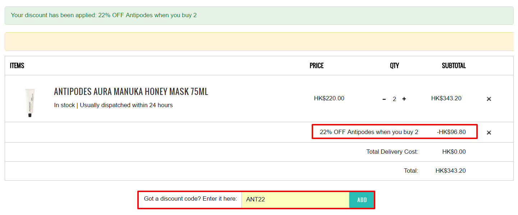Viewport: 518px width, 215px height.
Task: Increase quantity with the plus button
Action: 404,99
